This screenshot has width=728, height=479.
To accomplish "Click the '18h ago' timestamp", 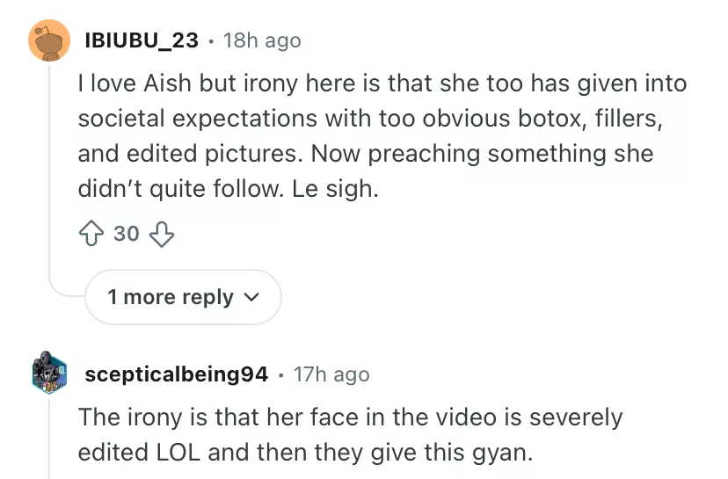I will pos(262,40).
